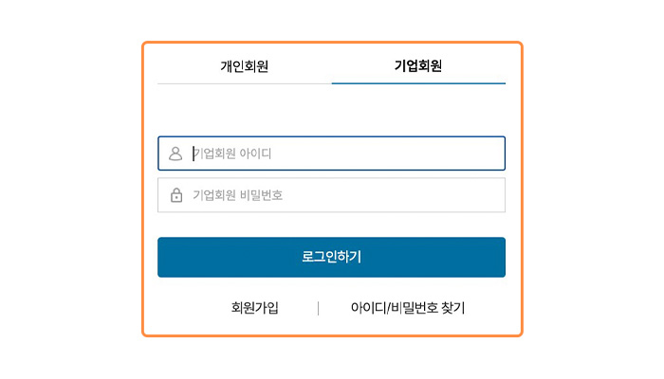Select the lock icon beside 비밀번호 placeholder
The width and height of the screenshot is (664, 379).
point(176,195)
